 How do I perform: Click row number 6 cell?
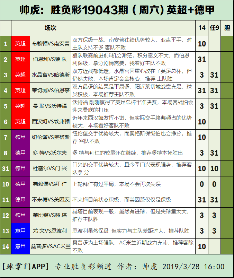pyautogui.click(x=6, y=122)
